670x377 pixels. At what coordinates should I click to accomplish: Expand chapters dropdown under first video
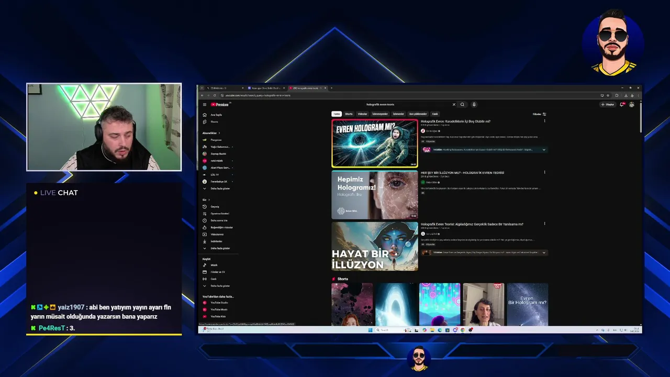[543, 150]
